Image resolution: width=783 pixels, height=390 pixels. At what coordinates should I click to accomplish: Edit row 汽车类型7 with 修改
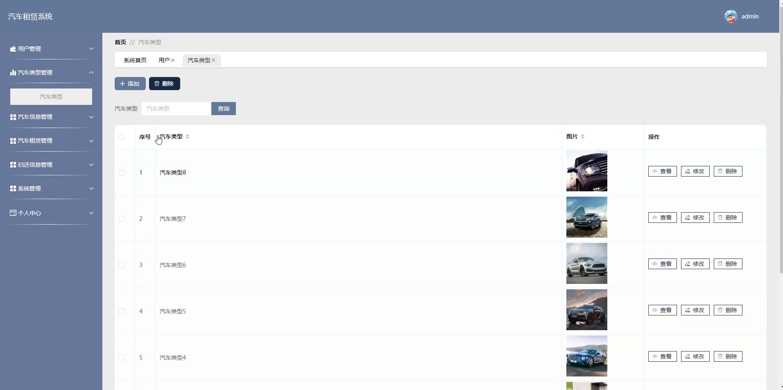(695, 218)
